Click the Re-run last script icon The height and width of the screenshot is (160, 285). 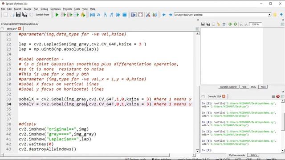(83, 15)
